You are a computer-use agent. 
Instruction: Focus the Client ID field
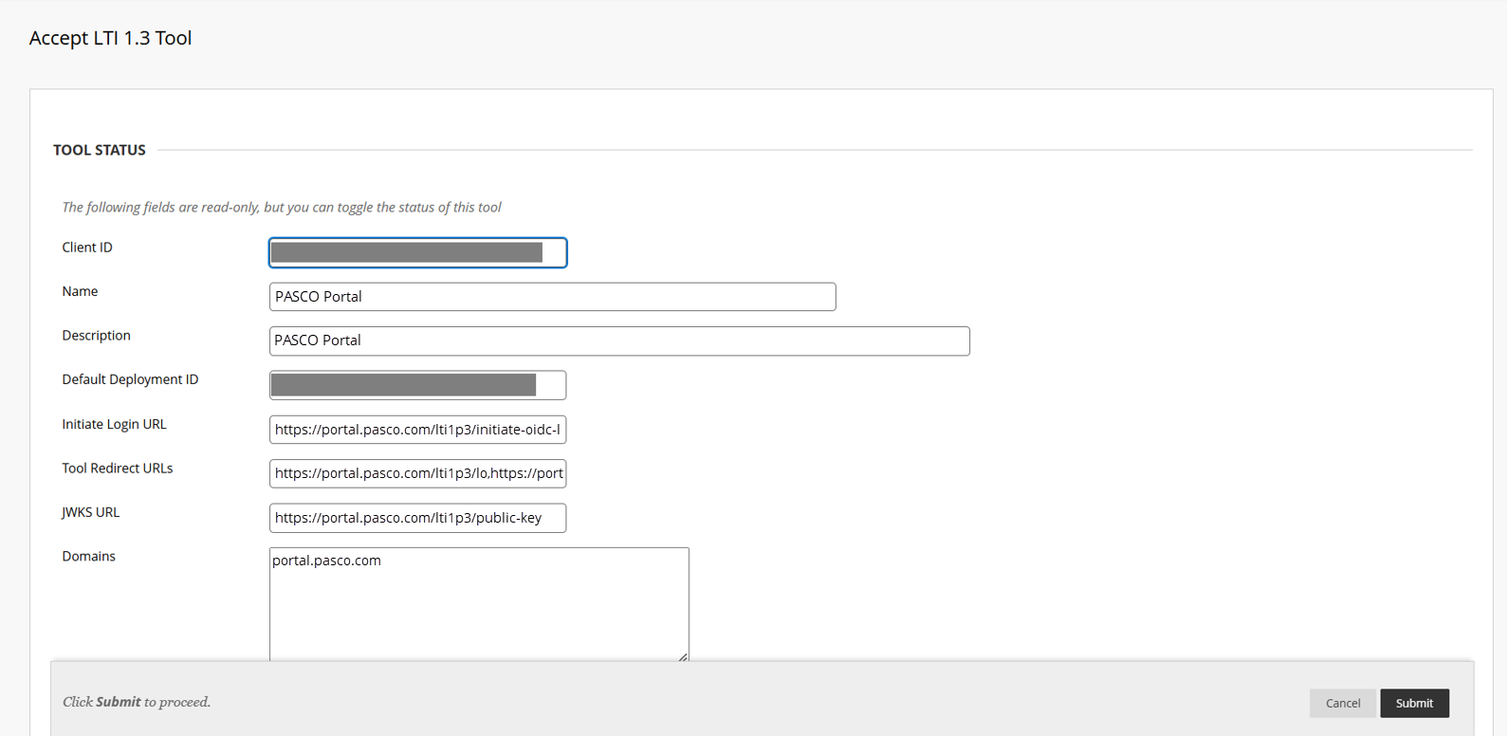pos(417,252)
